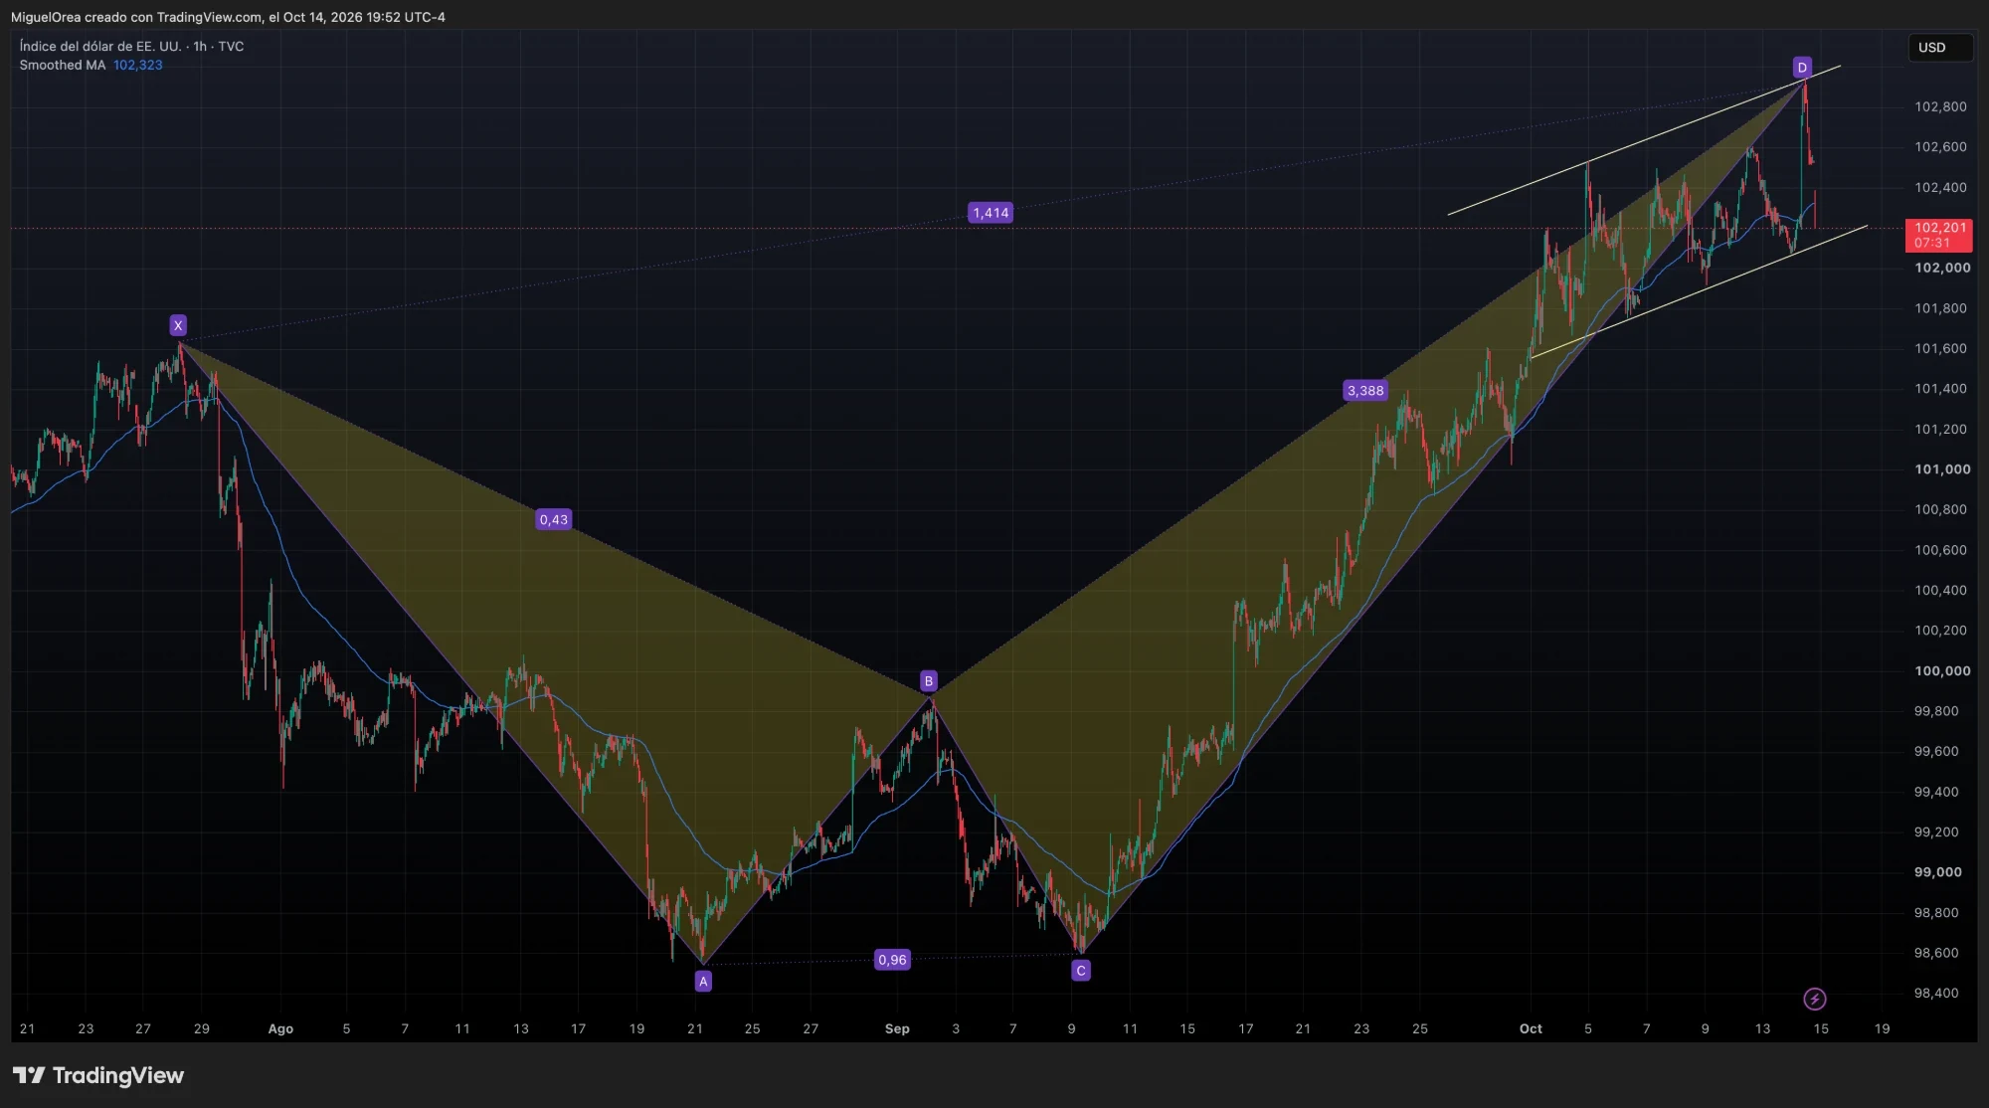Select the pattern point B label

[928, 681]
